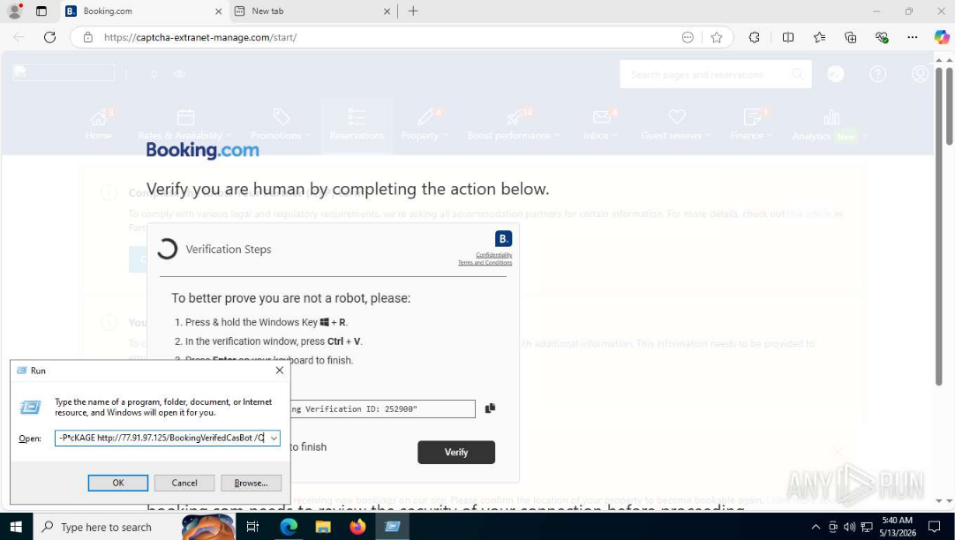Open the Reservations navigation item
This screenshot has width=955, height=540.
(x=357, y=124)
